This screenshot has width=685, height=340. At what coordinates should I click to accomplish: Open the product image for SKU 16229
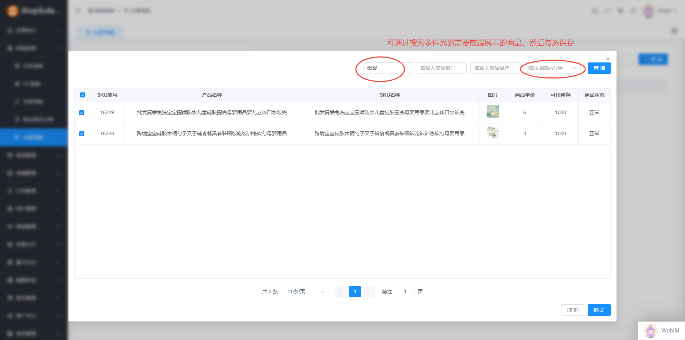[x=493, y=112]
